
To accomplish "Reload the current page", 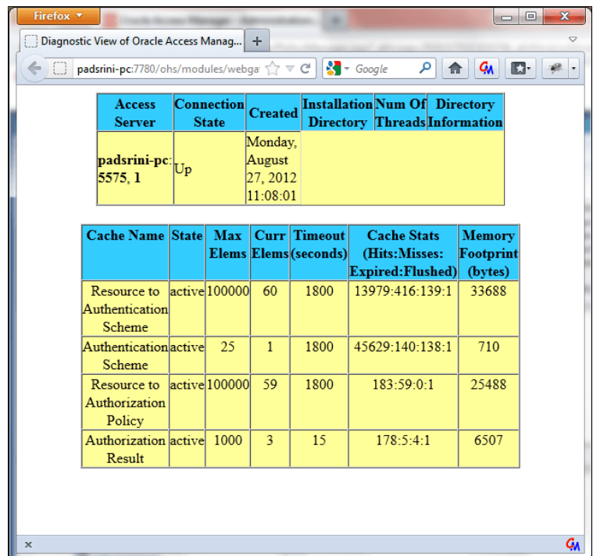I will click(x=305, y=69).
